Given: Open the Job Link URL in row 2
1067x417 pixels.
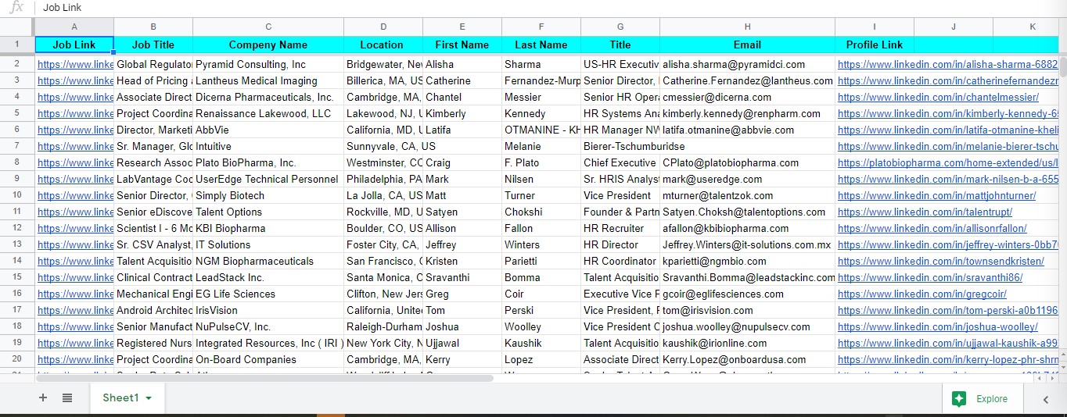Looking at the screenshot, I should 75,64.
